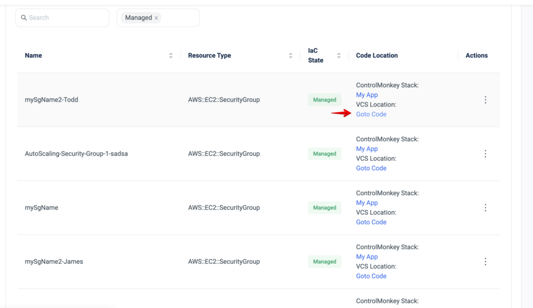The height and width of the screenshot is (308, 533).
Task: Sort table by IaC State column
Action: pyautogui.click(x=339, y=56)
